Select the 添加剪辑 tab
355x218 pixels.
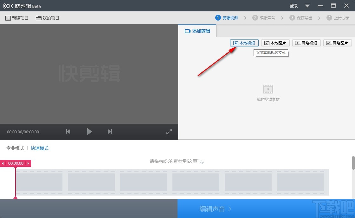pos(197,31)
